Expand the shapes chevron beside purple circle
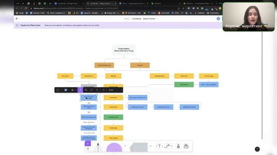Viewport: 277px width, 155px height. tap(125, 146)
